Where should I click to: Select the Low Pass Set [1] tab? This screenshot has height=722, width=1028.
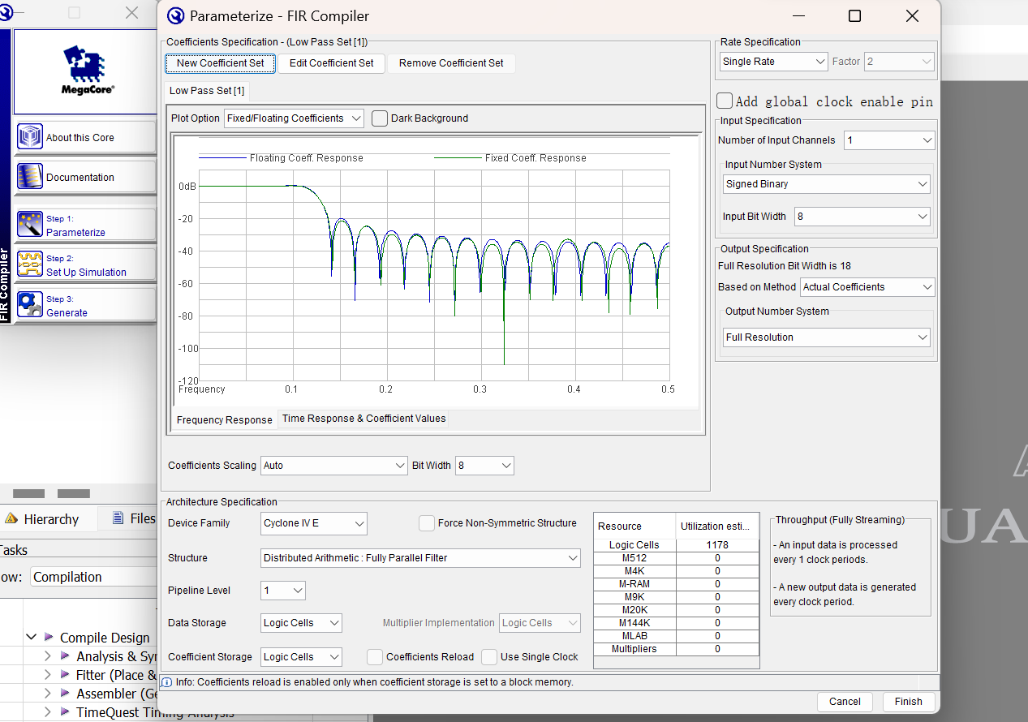[x=207, y=91]
